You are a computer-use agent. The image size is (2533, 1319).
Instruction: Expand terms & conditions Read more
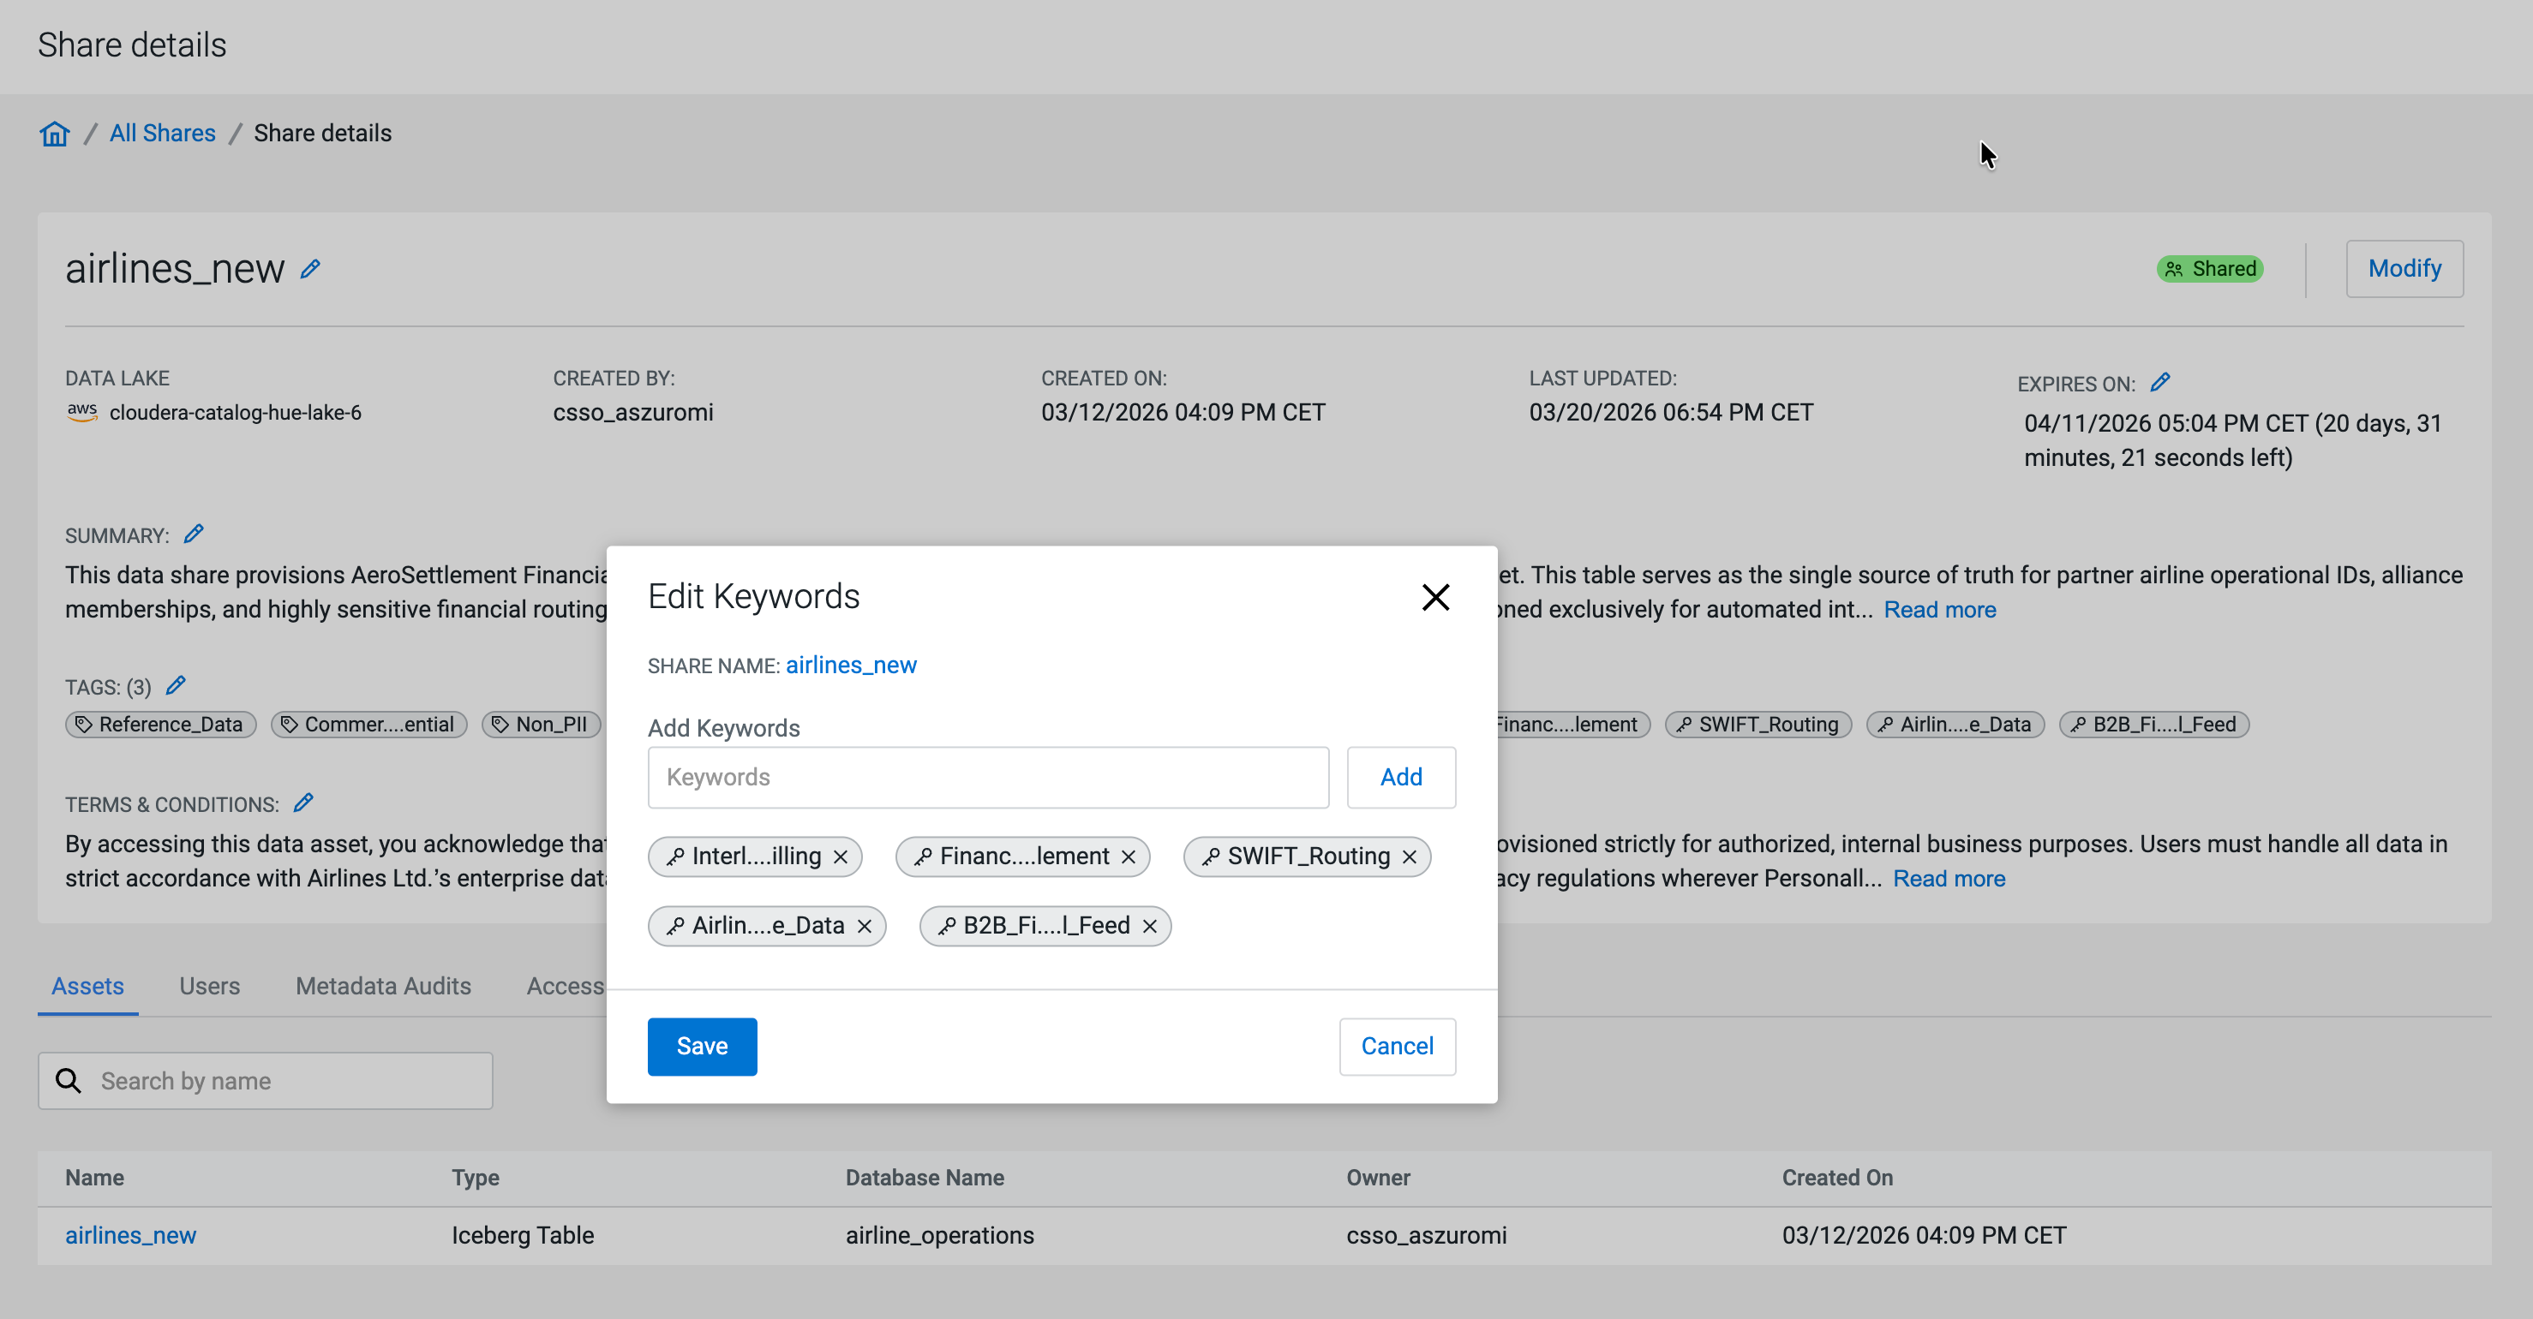[x=1948, y=879]
